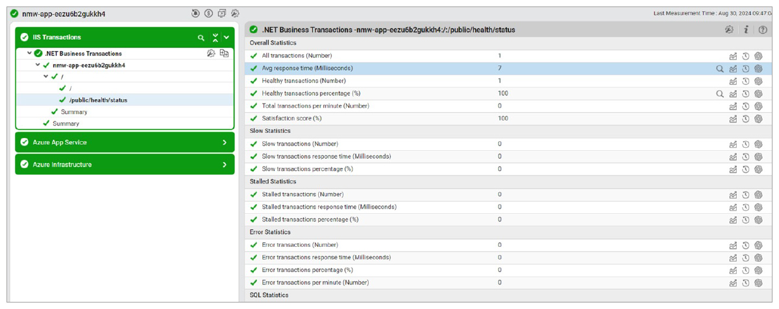This screenshot has height=309, width=779.
Task: Click the magnifier icon on Avg response time row
Action: click(x=720, y=69)
